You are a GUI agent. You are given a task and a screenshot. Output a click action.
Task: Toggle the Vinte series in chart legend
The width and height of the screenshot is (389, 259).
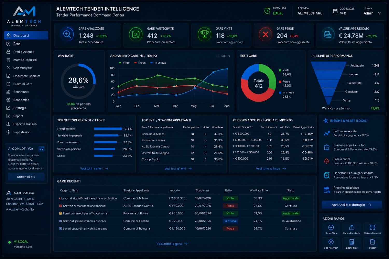[124, 63]
